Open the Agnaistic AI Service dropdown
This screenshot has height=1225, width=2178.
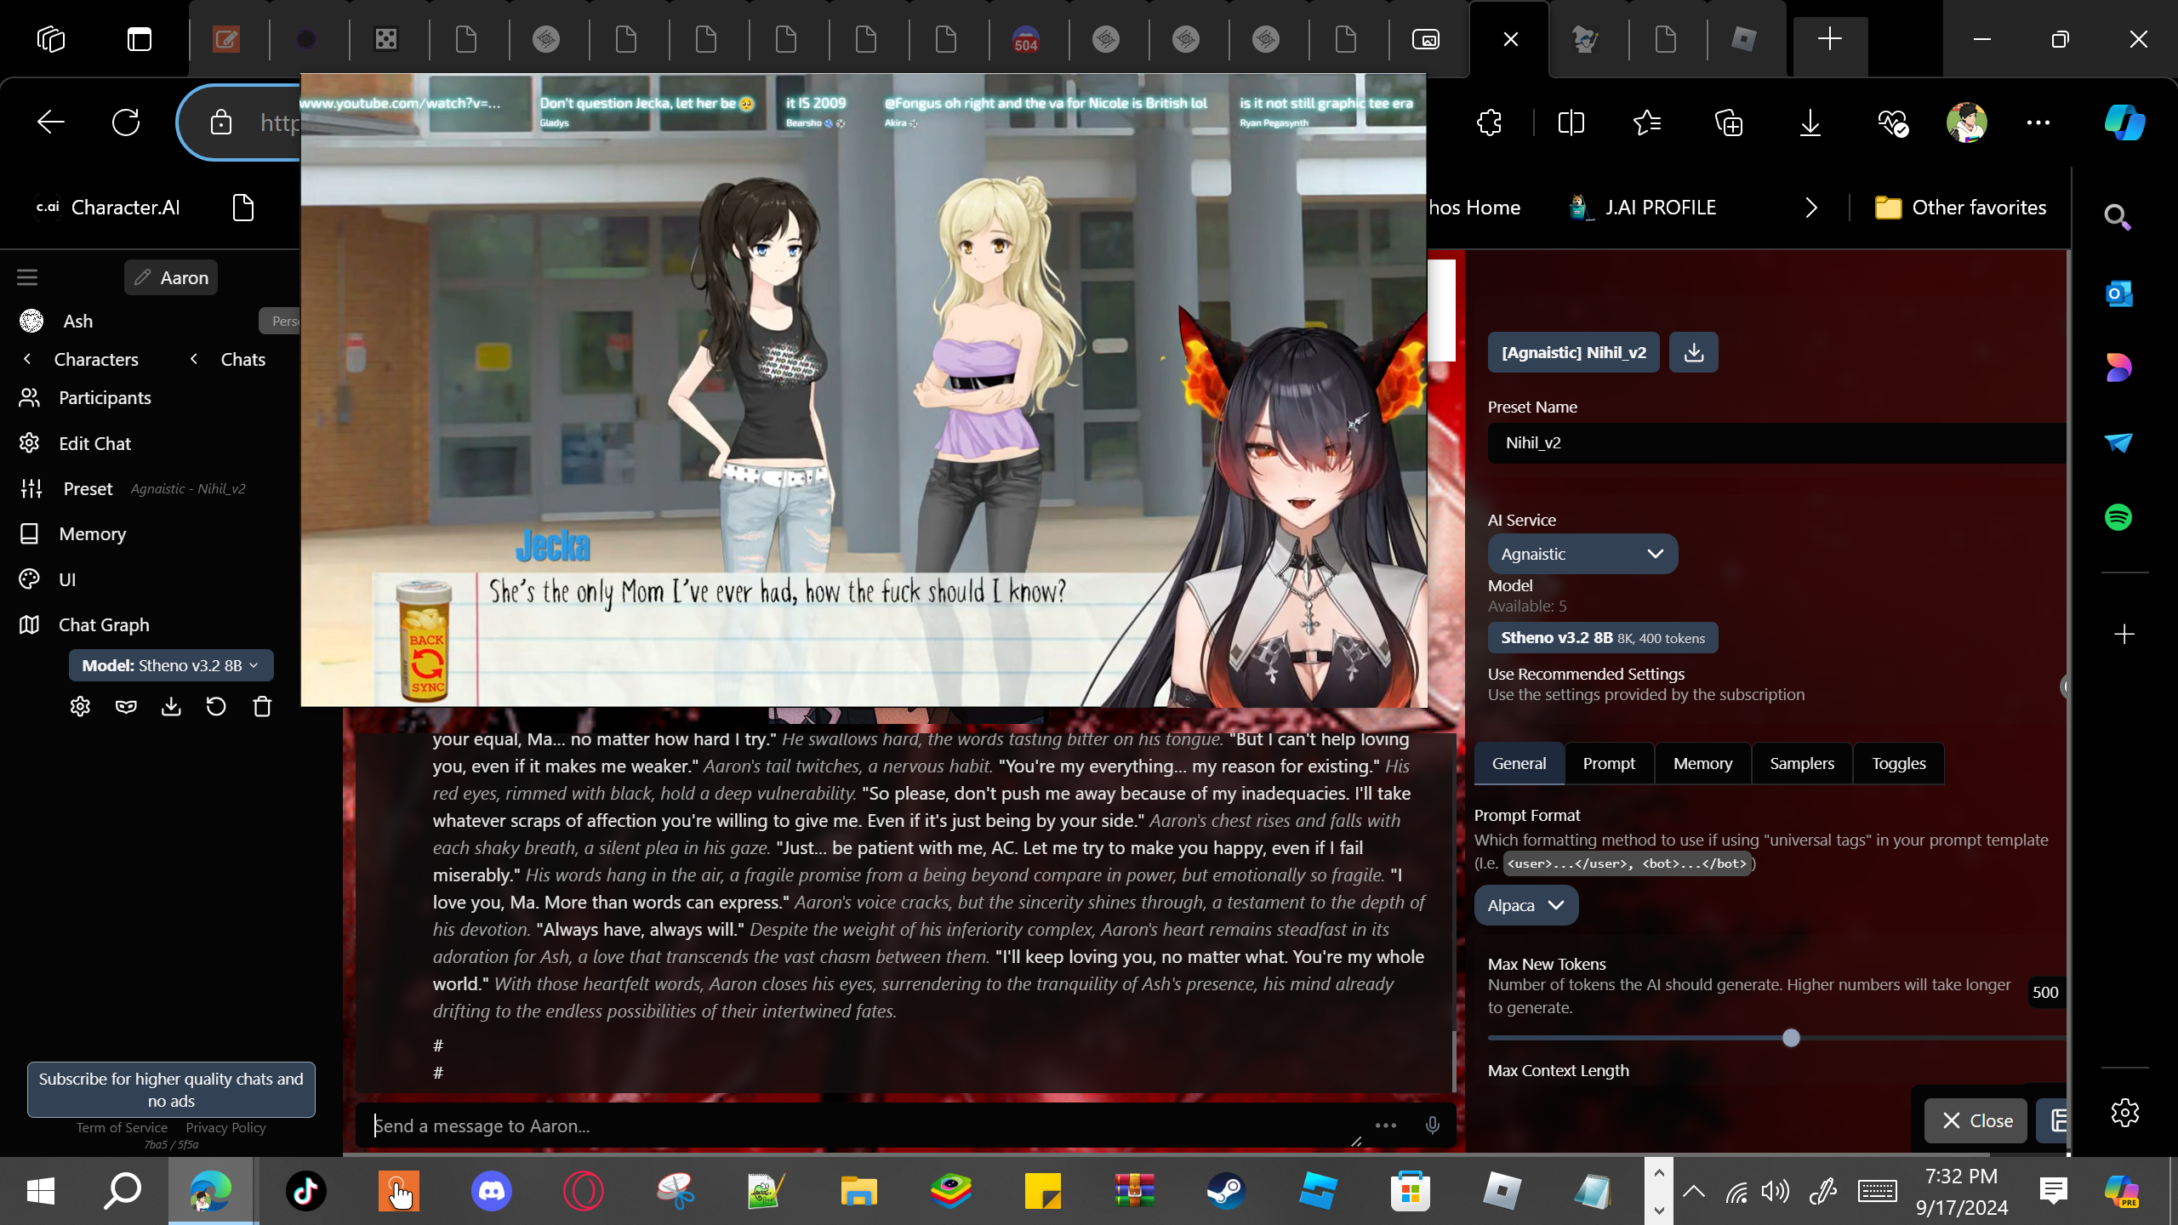coord(1582,554)
